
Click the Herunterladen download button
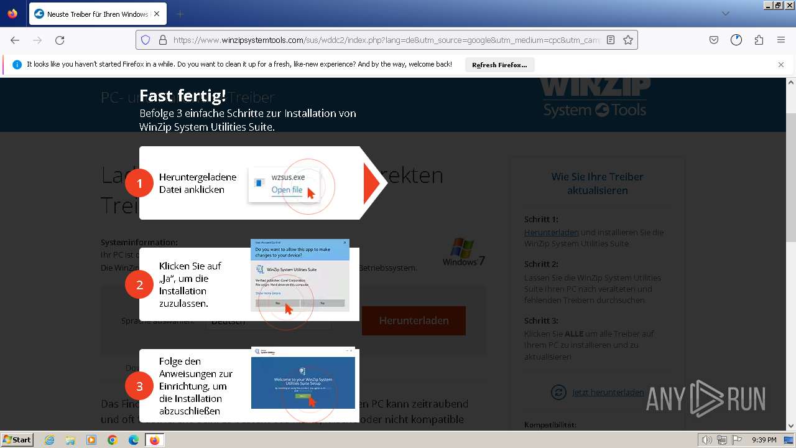click(x=414, y=320)
